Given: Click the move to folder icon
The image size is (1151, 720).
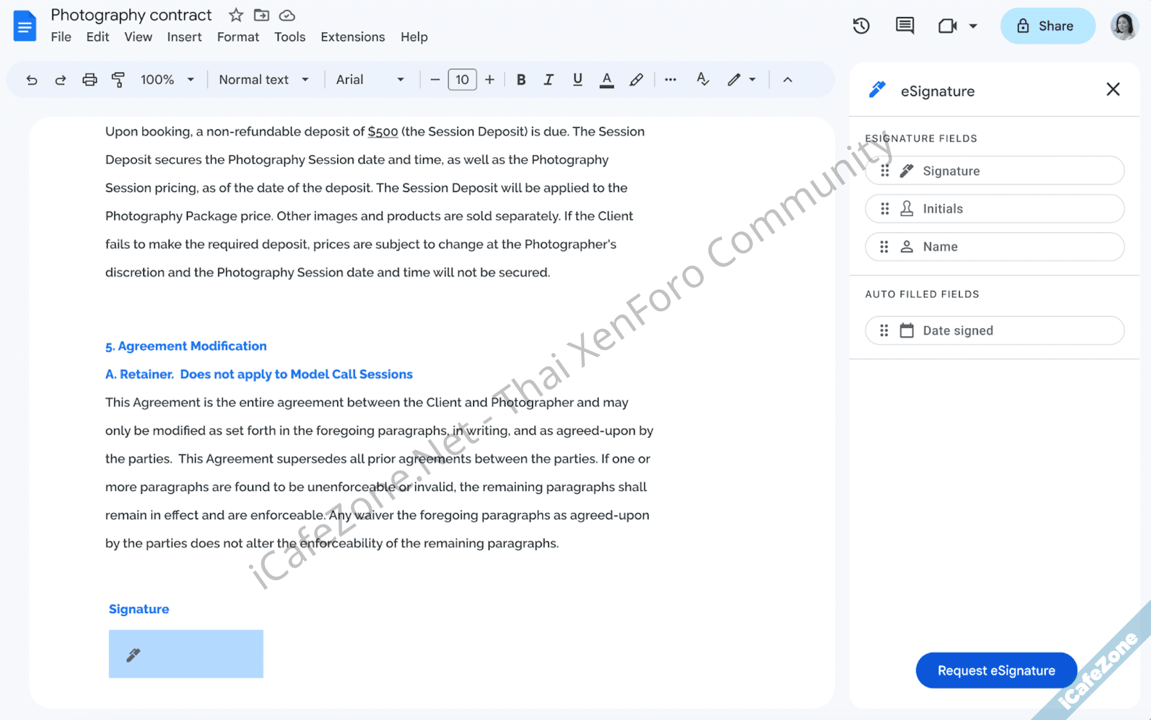Looking at the screenshot, I should 262,15.
